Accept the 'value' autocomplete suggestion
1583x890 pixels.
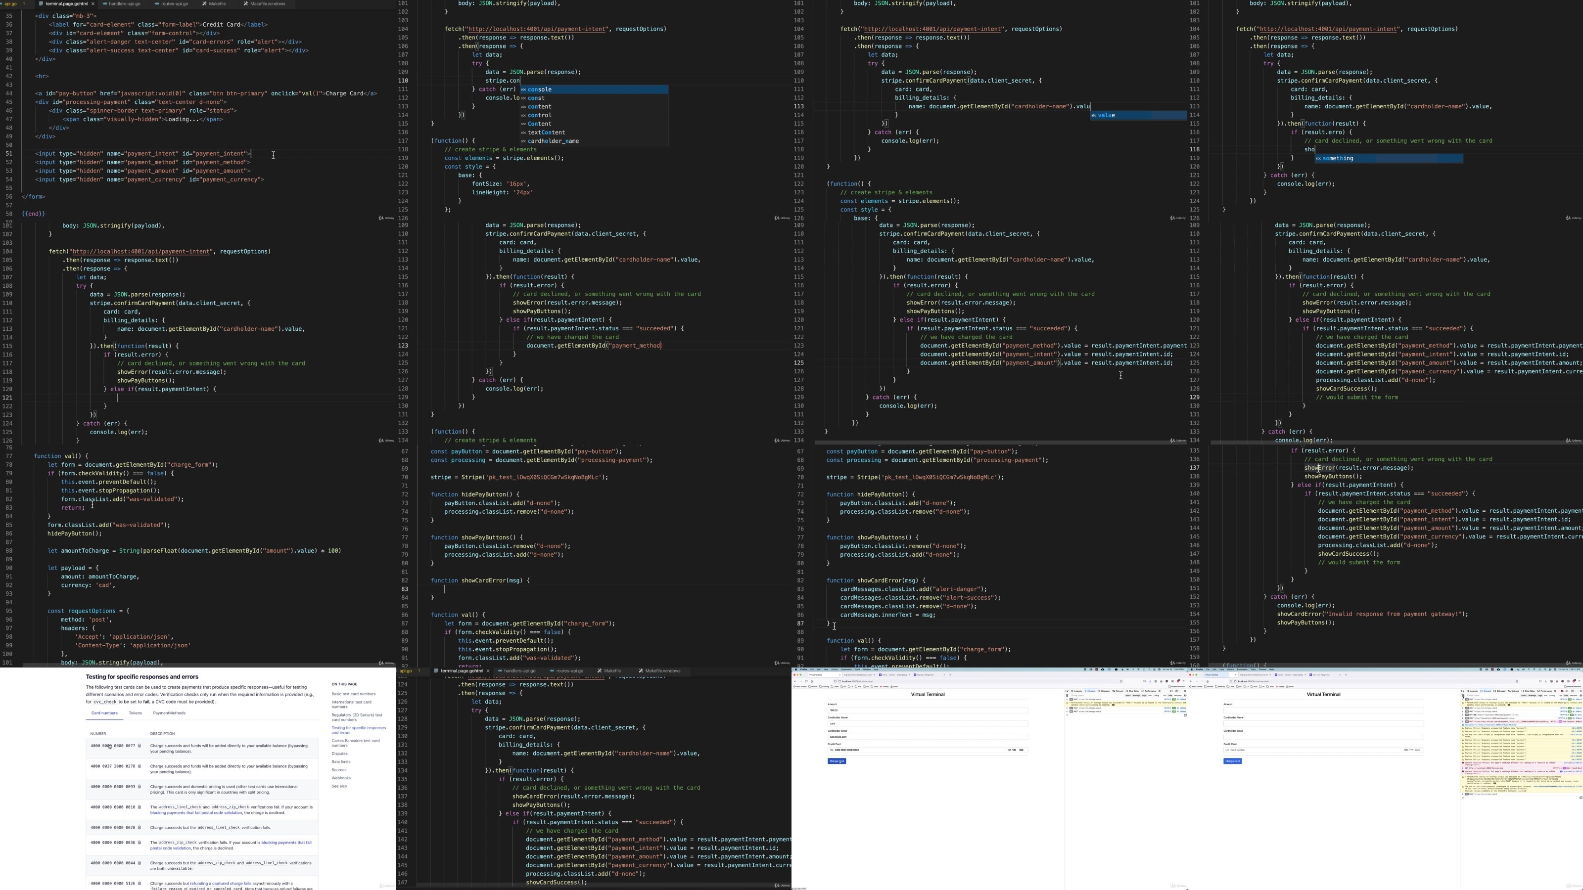point(1139,116)
